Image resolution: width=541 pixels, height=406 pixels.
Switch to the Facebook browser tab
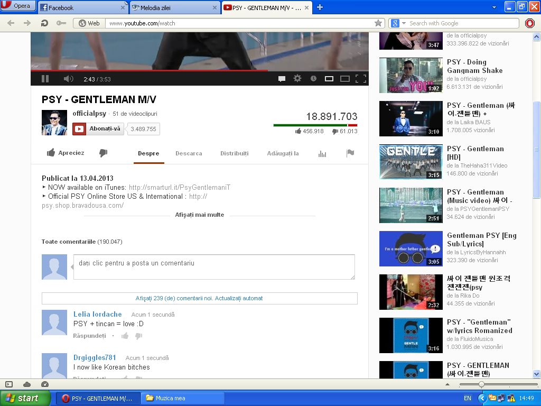[83, 7]
